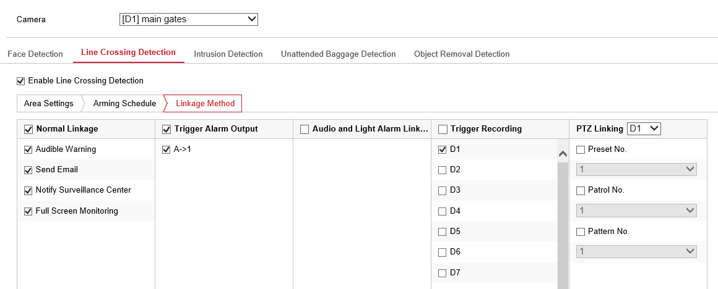Enable the Preset No. checkbox

(581, 149)
